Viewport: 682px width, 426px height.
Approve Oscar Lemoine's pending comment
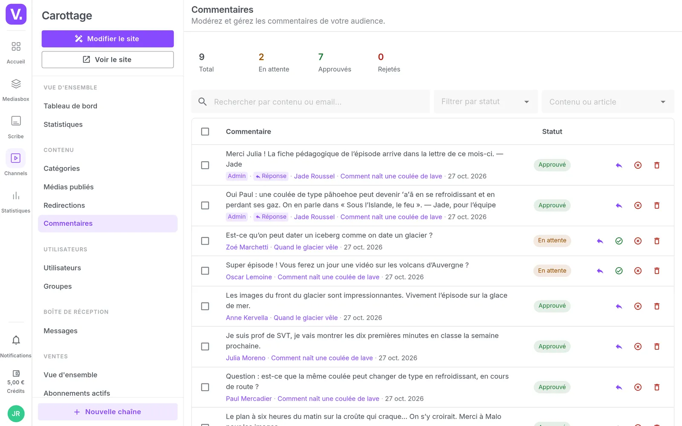pyautogui.click(x=619, y=271)
